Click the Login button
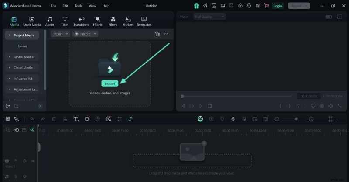The width and height of the screenshot is (349, 182). tap(277, 6)
